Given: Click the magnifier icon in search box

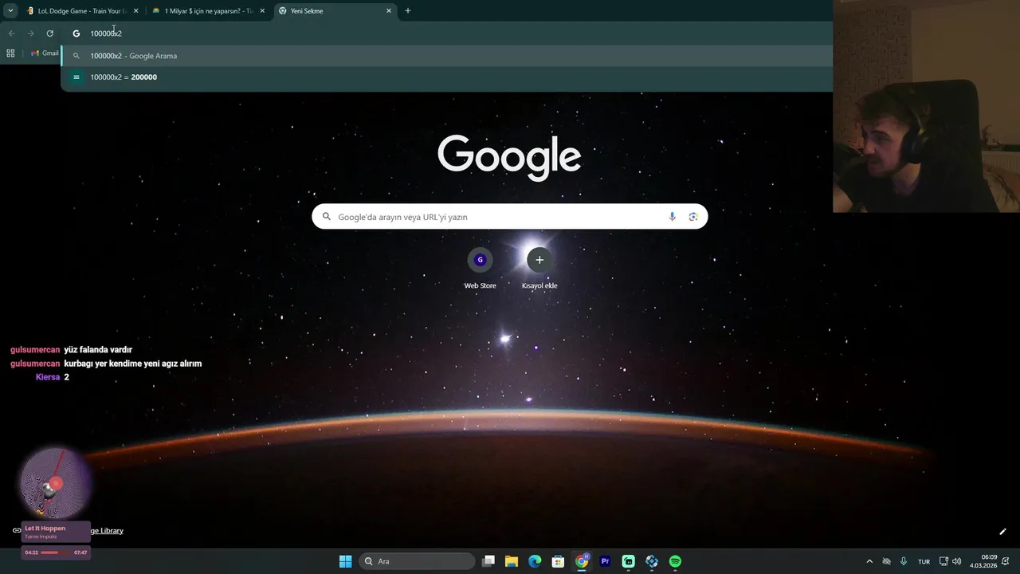Looking at the screenshot, I should 326,217.
